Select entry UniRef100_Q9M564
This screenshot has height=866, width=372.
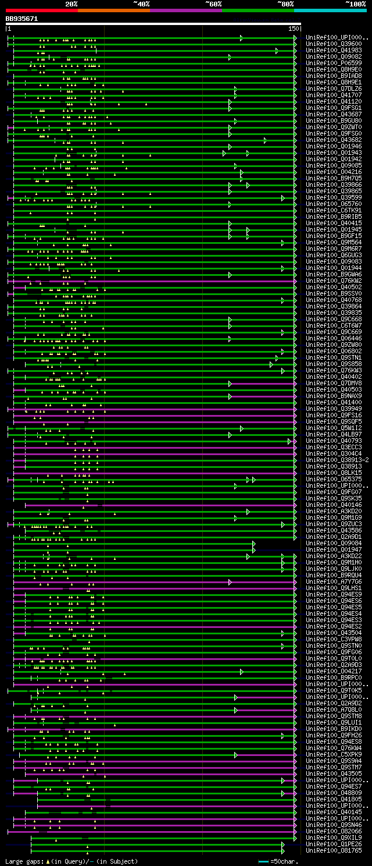[x=334, y=243]
